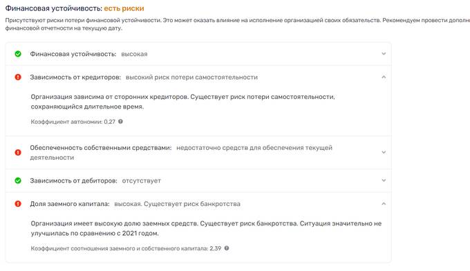Expand the Финансовая устойчивость: высокая row chevron
The height and width of the screenshot is (271, 470).
pos(384,54)
